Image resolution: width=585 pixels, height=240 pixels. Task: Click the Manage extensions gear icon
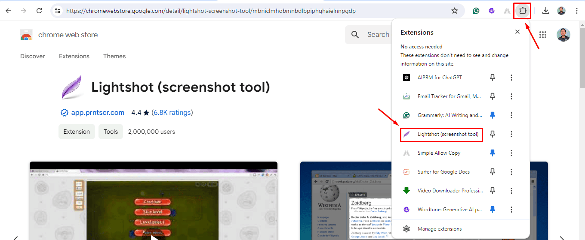pos(406,229)
